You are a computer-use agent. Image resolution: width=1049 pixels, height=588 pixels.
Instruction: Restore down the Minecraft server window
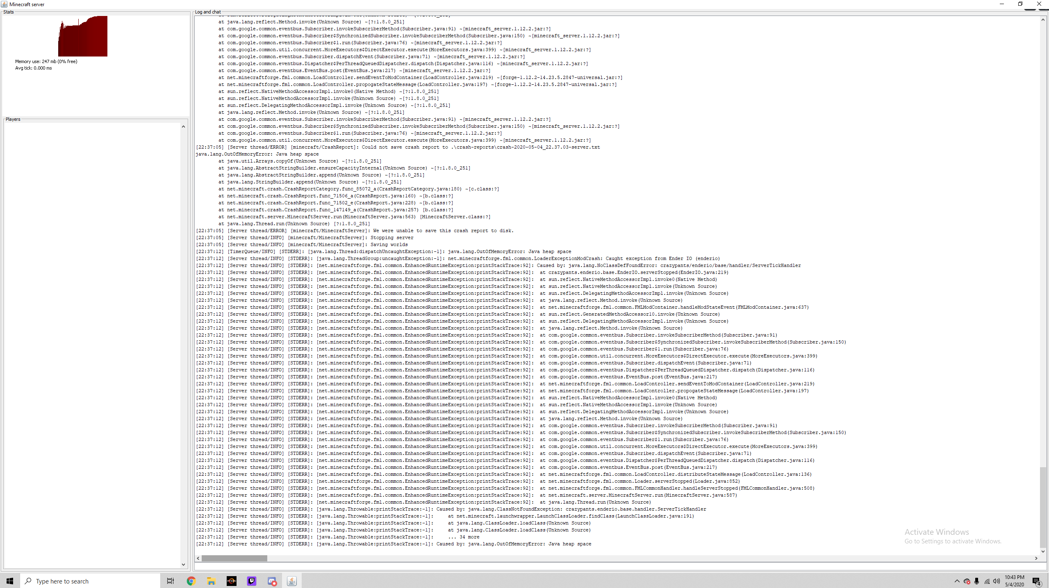tap(1020, 4)
